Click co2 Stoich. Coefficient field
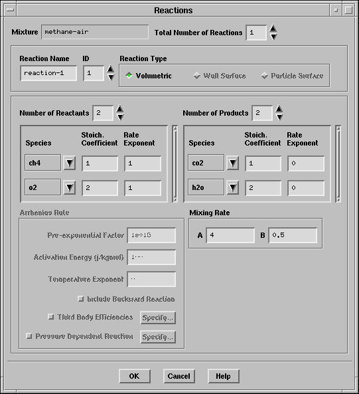Screen dimensions: 359x394 [x=263, y=163]
